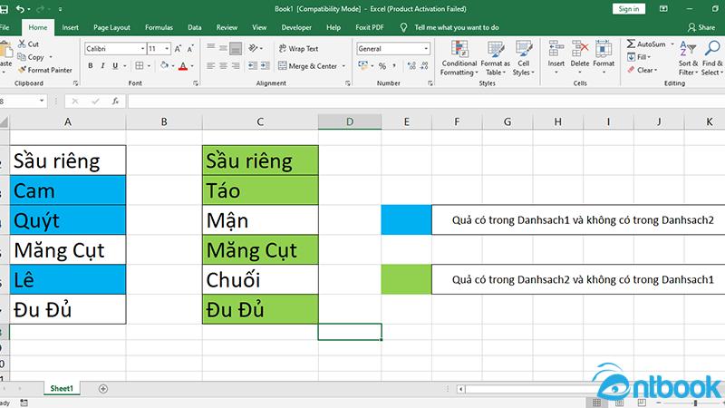Select the Sheet1 tab

[62, 389]
